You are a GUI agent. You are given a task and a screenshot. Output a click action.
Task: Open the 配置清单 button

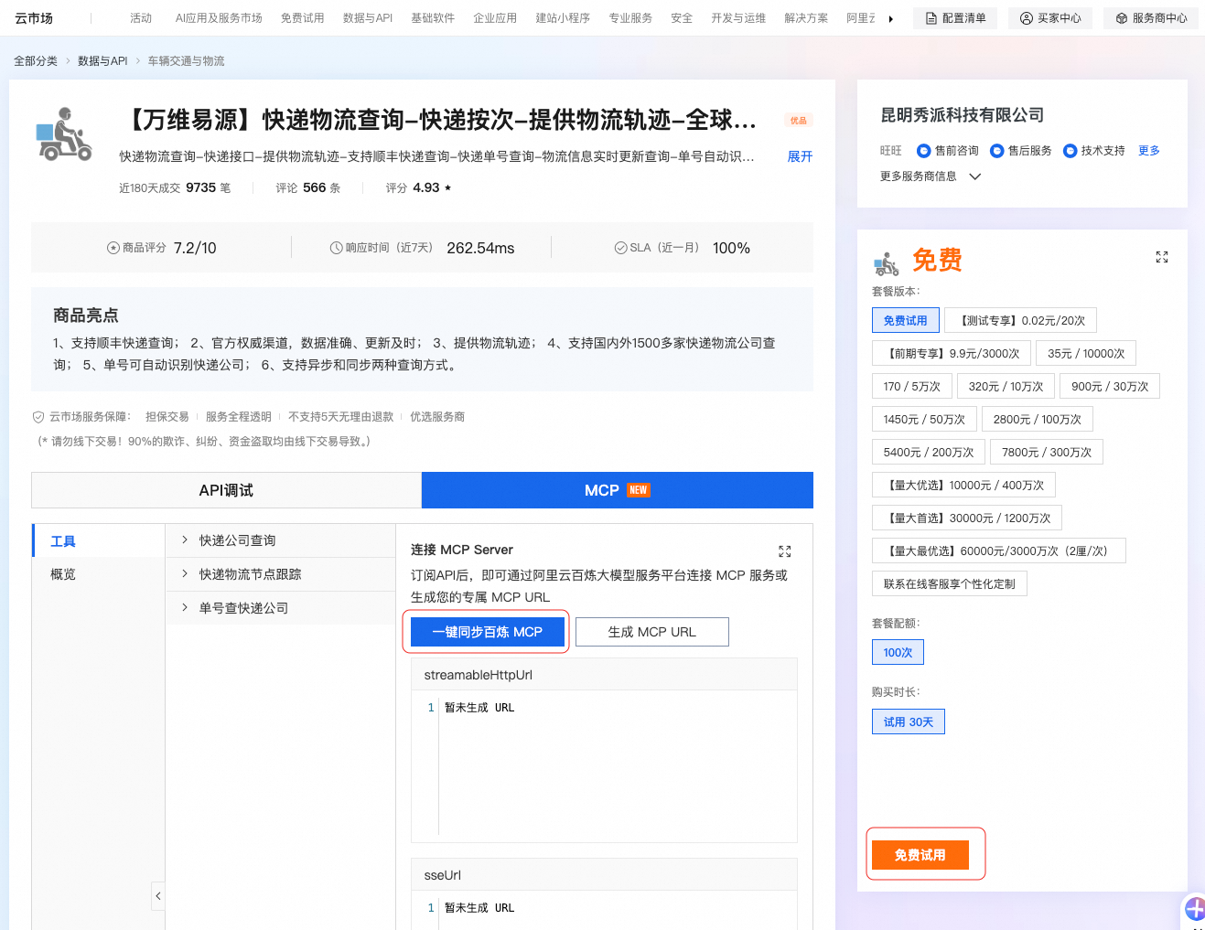pyautogui.click(x=955, y=18)
